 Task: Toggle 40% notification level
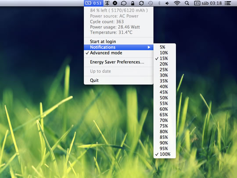[165, 87]
